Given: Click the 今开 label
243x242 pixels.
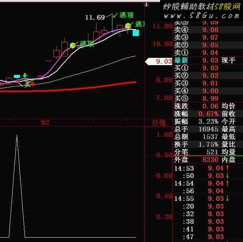Looking at the screenshot, I should pyautogui.click(x=228, y=122).
